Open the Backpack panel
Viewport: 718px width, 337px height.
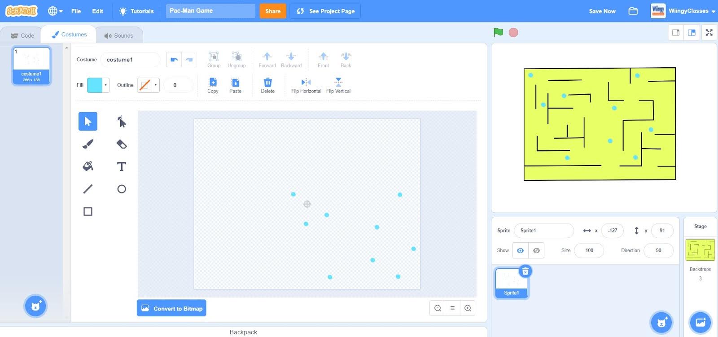coord(243,332)
